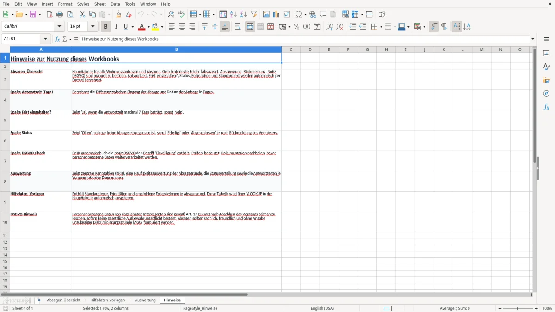Switch to the Absagen_Übersicht sheet tab

63,300
